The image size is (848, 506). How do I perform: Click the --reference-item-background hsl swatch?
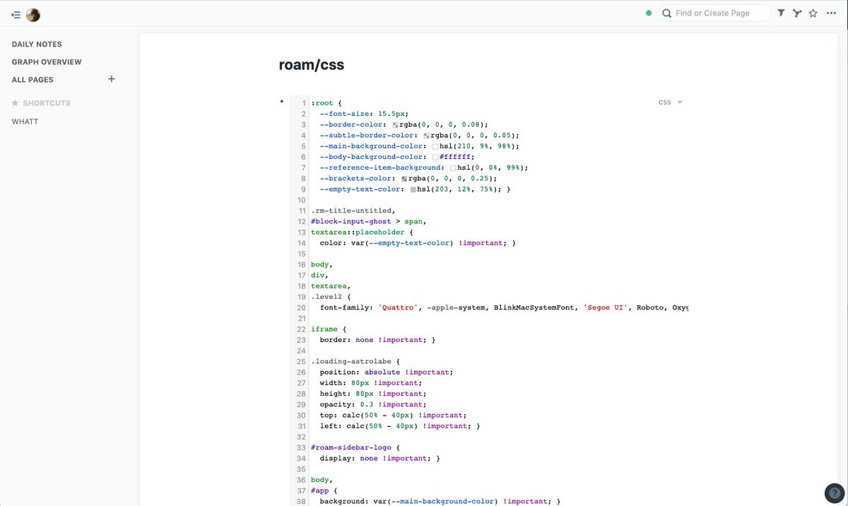(x=453, y=167)
